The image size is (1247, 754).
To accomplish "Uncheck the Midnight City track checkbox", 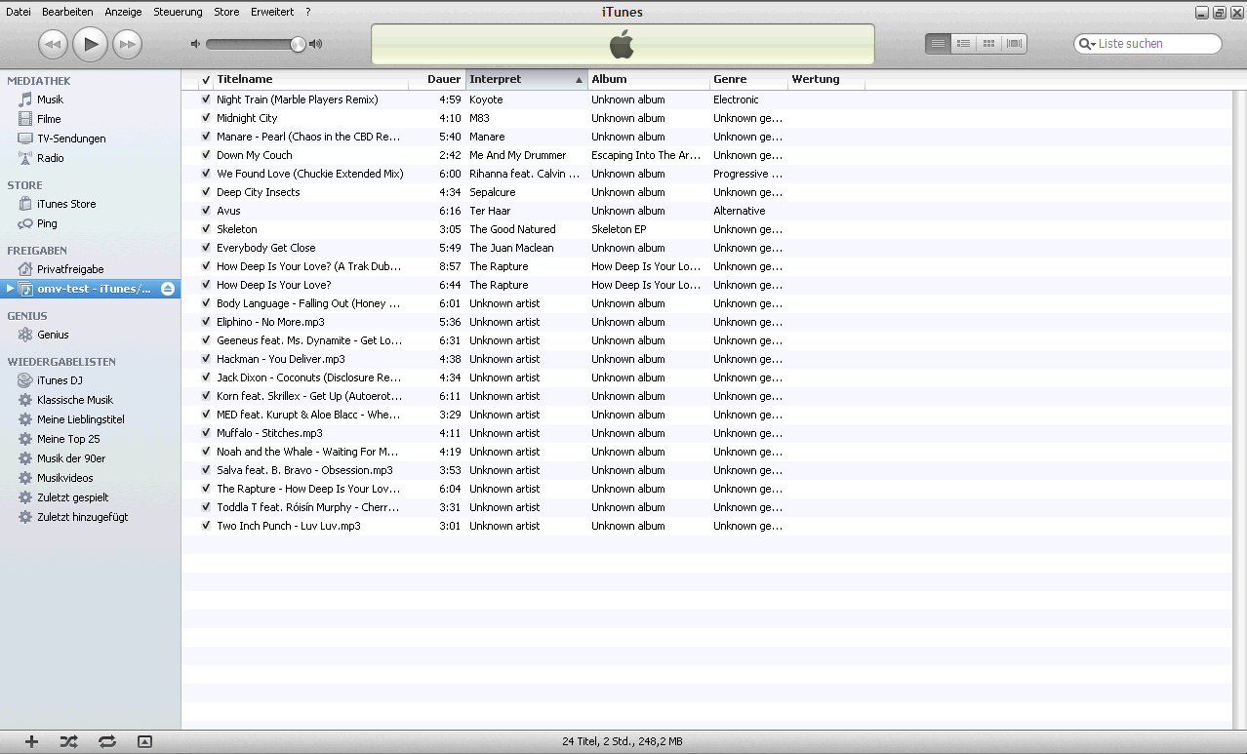I will click(x=206, y=118).
